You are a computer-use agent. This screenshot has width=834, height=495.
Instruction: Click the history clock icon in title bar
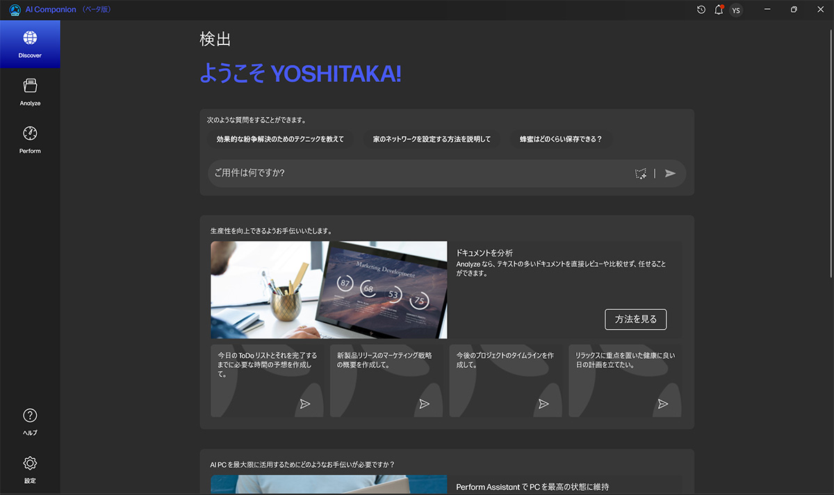point(701,10)
